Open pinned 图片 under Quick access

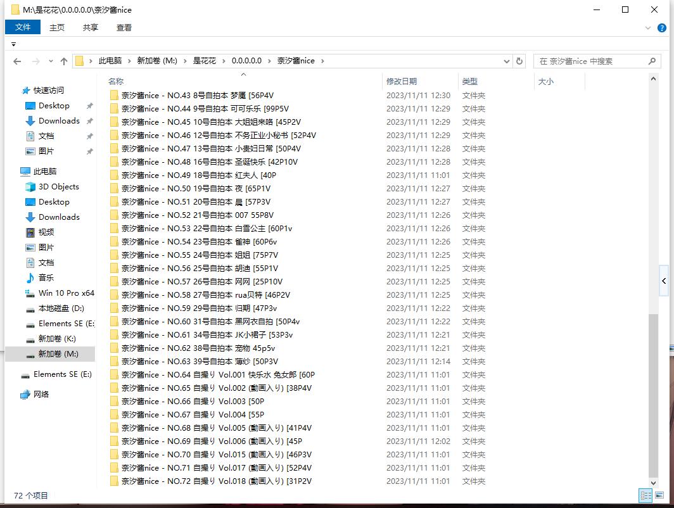46,151
